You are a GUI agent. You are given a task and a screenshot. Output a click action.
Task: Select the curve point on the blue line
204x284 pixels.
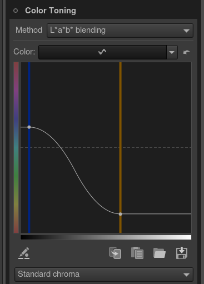[29, 127]
